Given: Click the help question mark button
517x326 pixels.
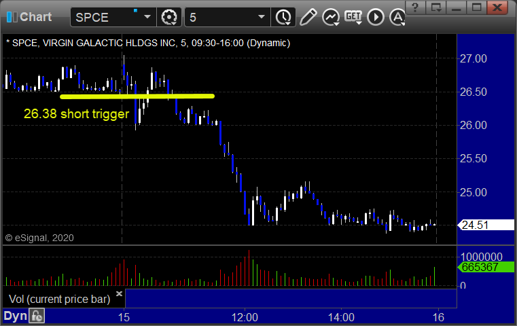Looking at the screenshot, I should [415, 7].
